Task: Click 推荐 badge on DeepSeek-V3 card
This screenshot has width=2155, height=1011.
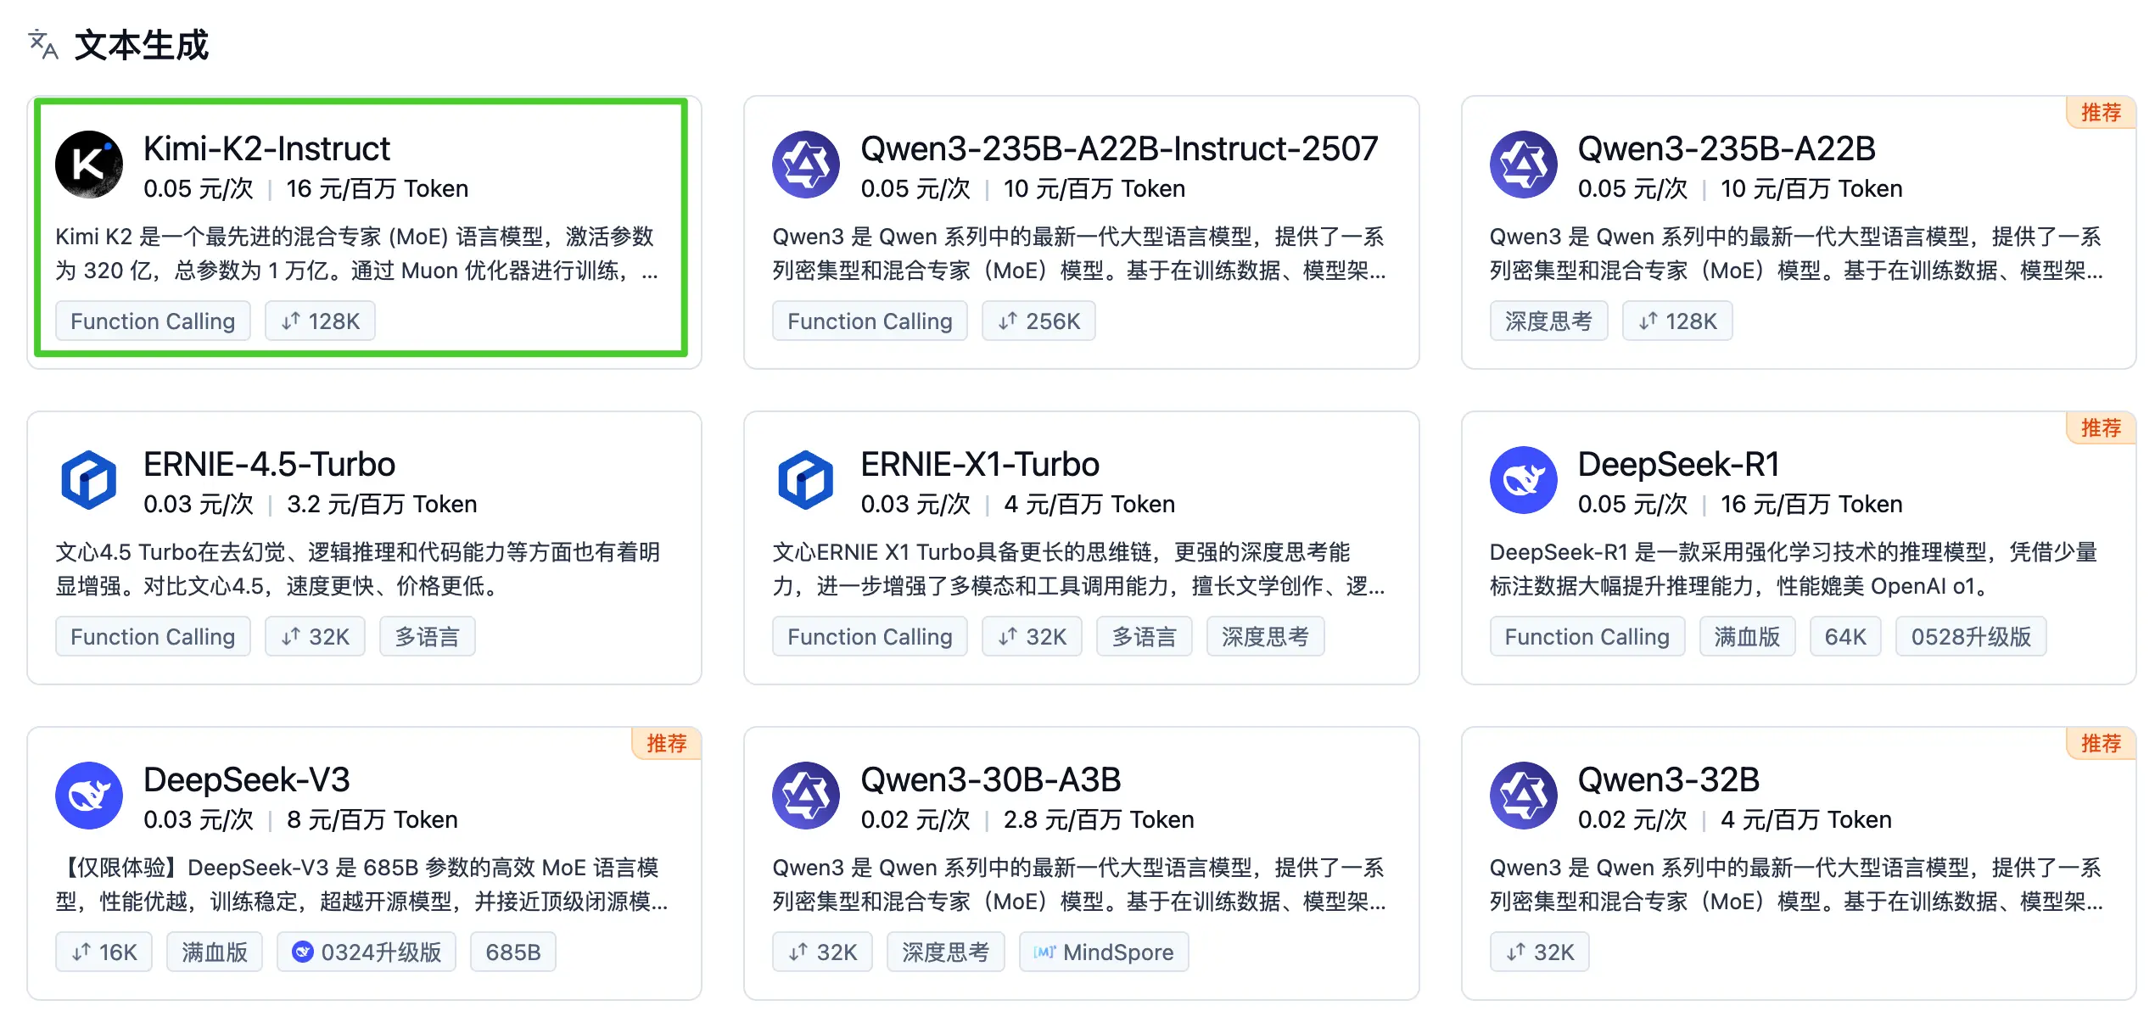Action: 666,743
